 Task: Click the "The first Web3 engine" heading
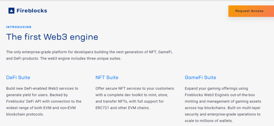click(x=52, y=37)
